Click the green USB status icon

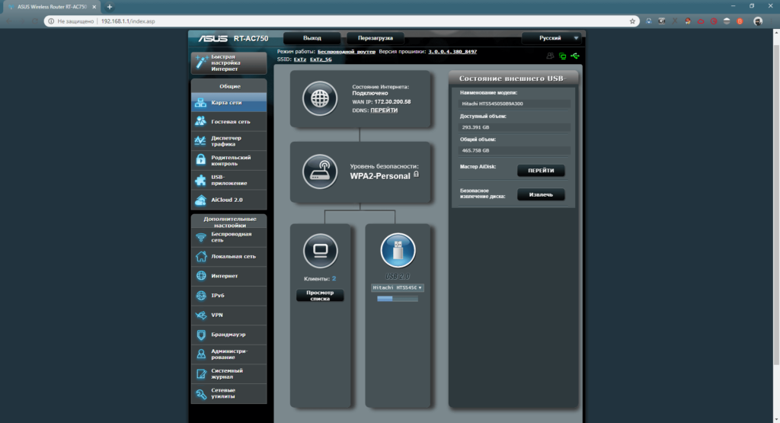(574, 56)
